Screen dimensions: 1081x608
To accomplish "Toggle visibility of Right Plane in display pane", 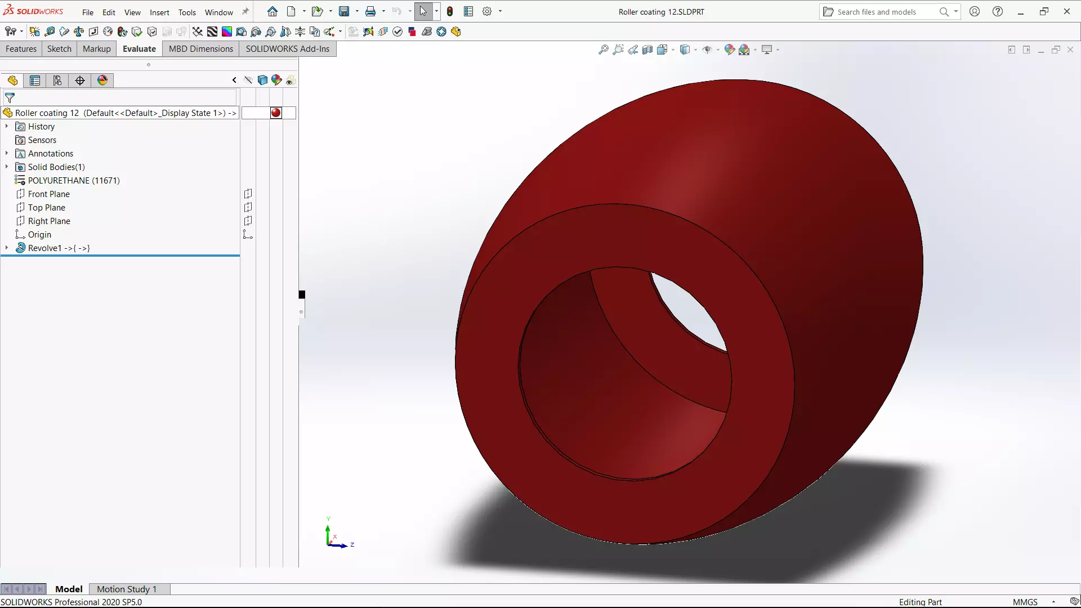I will tap(248, 221).
